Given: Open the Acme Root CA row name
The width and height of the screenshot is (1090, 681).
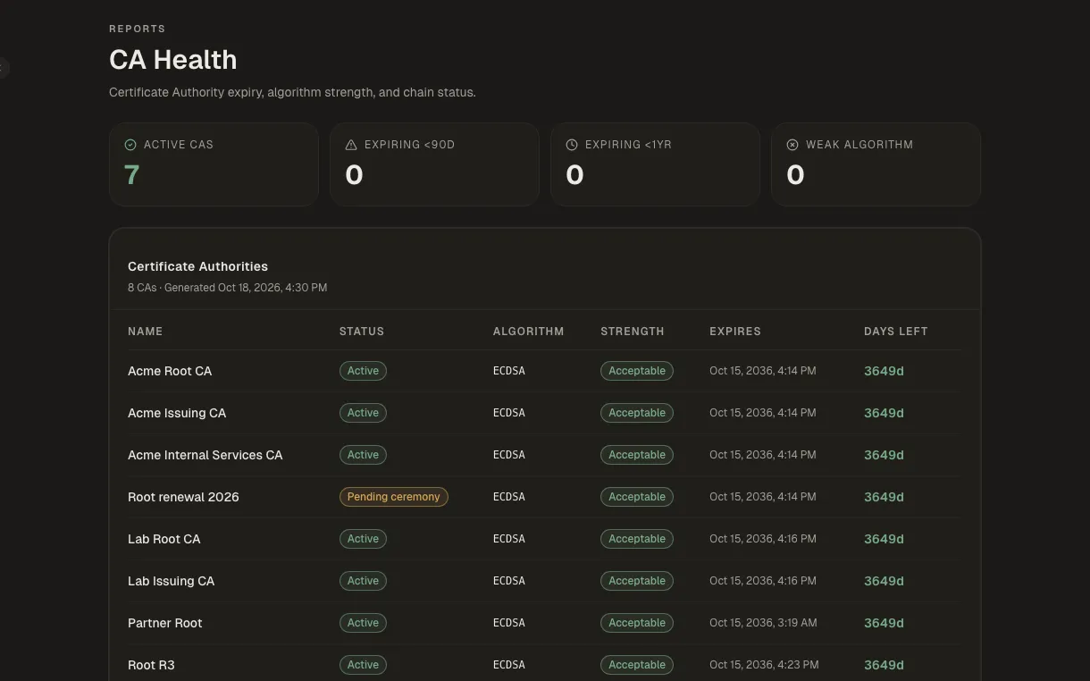Looking at the screenshot, I should (x=170, y=371).
